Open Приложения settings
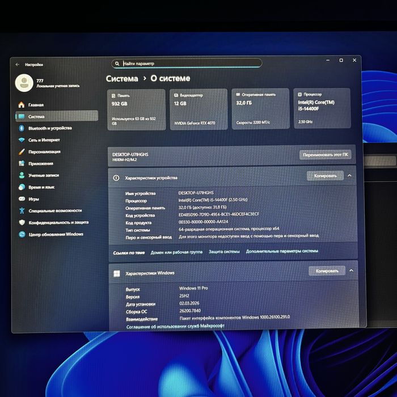Screen dimensions: 397x397 pyautogui.click(x=57, y=163)
